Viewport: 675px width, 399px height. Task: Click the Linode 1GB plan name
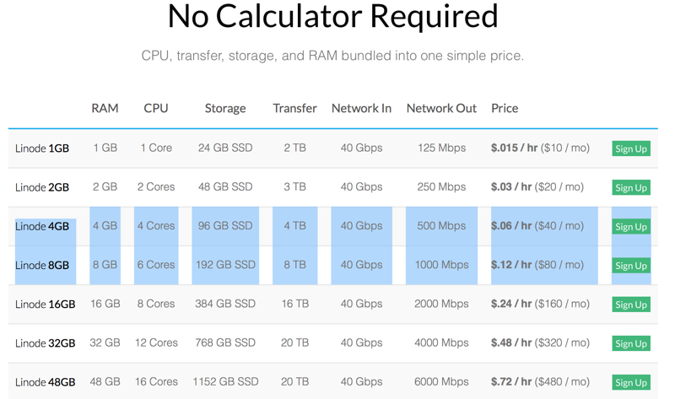(x=42, y=148)
